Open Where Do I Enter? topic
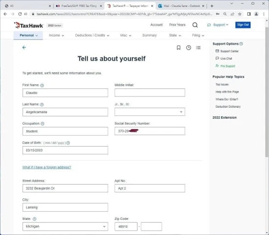Viewport: 269px width, 235px height. 227,99
